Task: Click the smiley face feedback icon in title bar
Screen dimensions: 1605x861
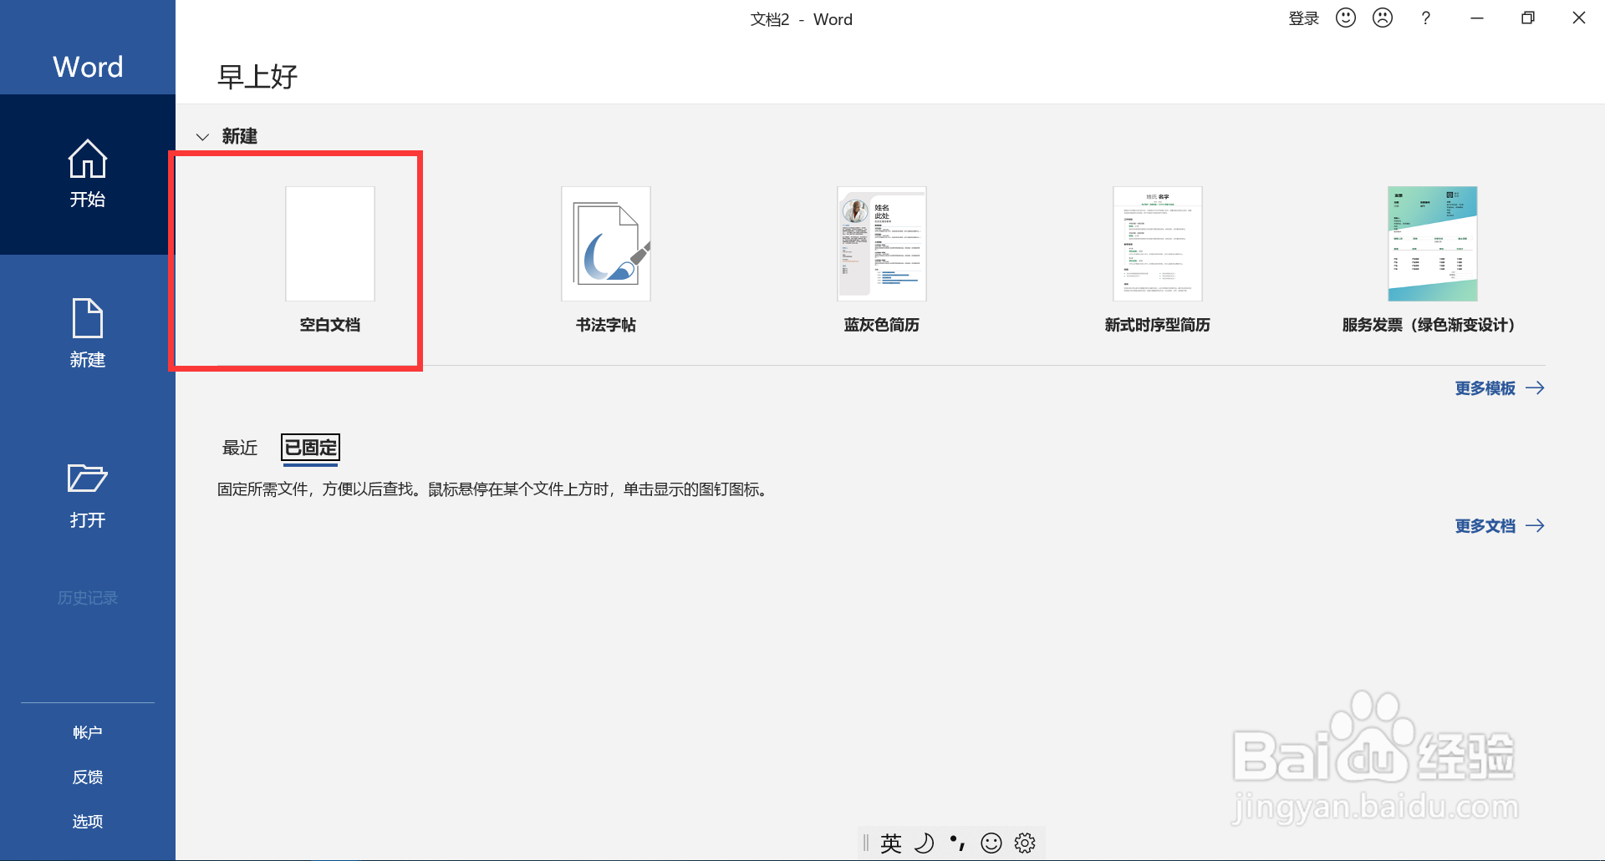Action: coord(1346,18)
